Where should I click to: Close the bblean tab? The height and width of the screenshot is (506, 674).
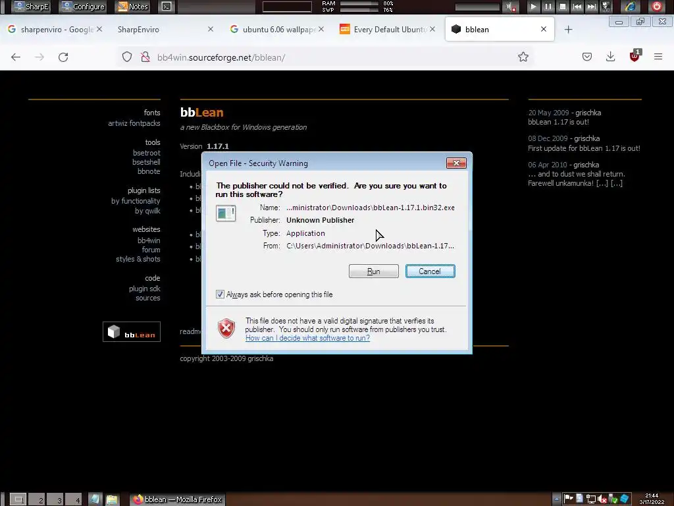[x=543, y=29]
